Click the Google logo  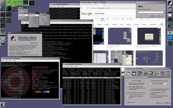pos(86,14)
